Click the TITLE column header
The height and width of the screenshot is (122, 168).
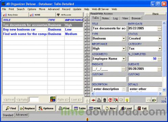25,20
